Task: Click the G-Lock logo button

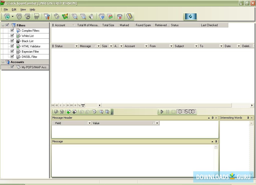Action: click(191, 16)
